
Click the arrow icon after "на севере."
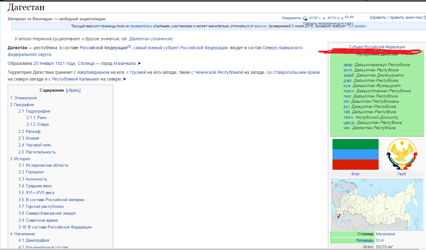coord(125,79)
